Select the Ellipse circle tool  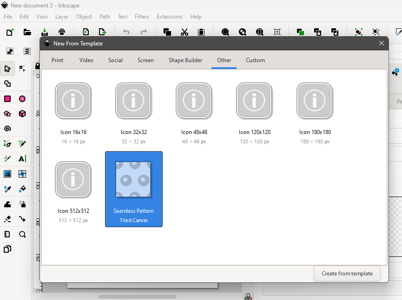(x=22, y=99)
